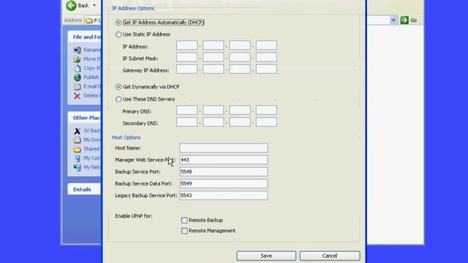The image size is (468, 263).
Task: Click the green Back arrow icon in Explorer
Action: (71, 5)
